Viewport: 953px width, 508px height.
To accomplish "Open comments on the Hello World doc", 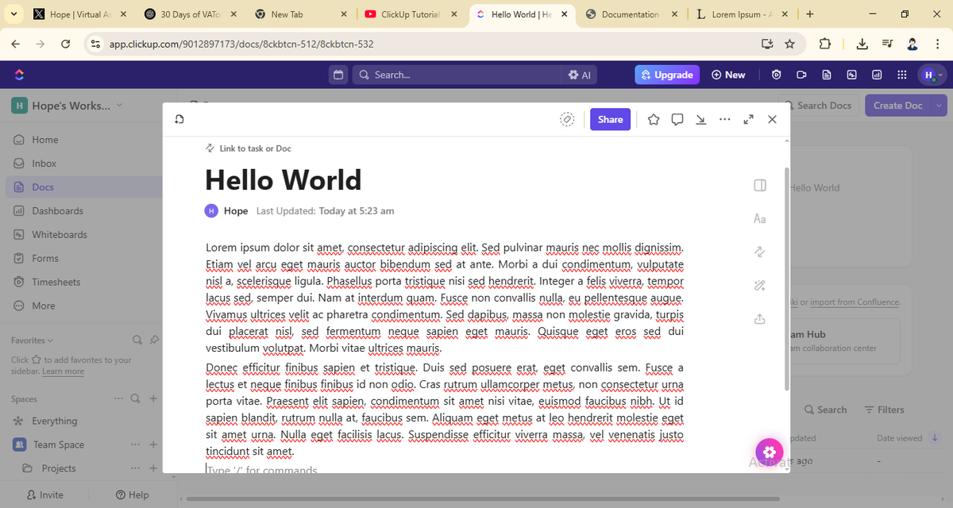I will pyautogui.click(x=677, y=119).
